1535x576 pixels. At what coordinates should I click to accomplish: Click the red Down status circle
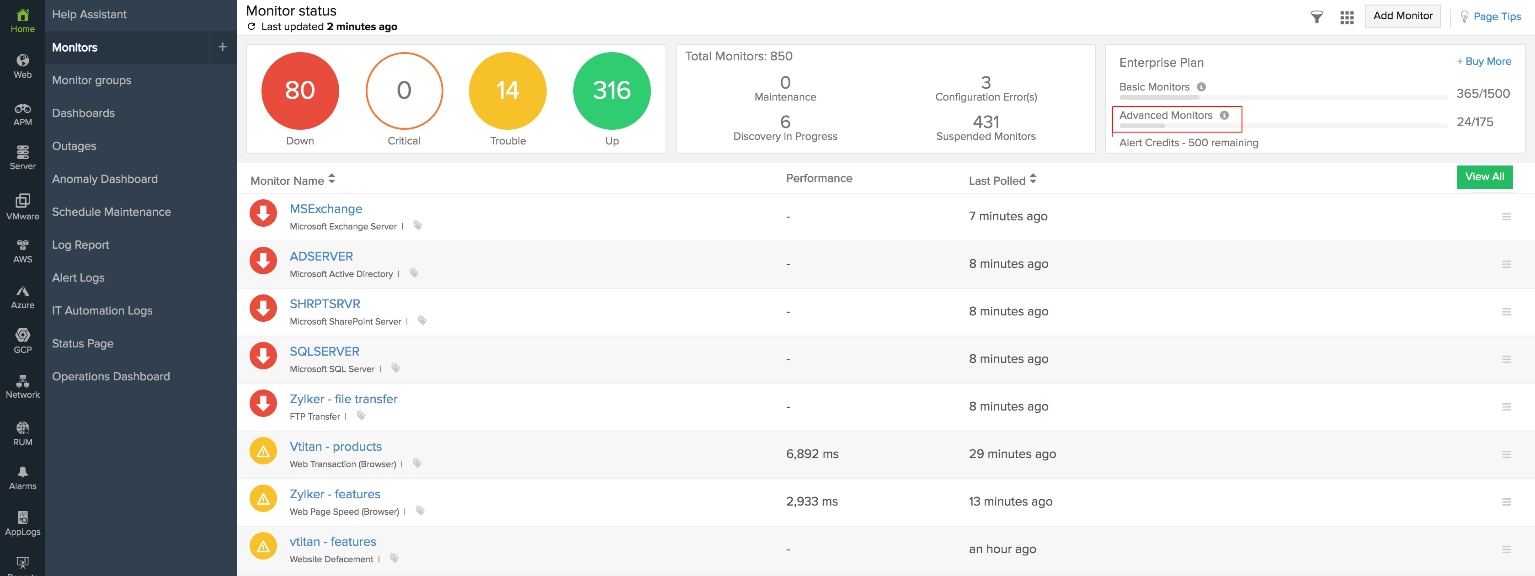(300, 91)
